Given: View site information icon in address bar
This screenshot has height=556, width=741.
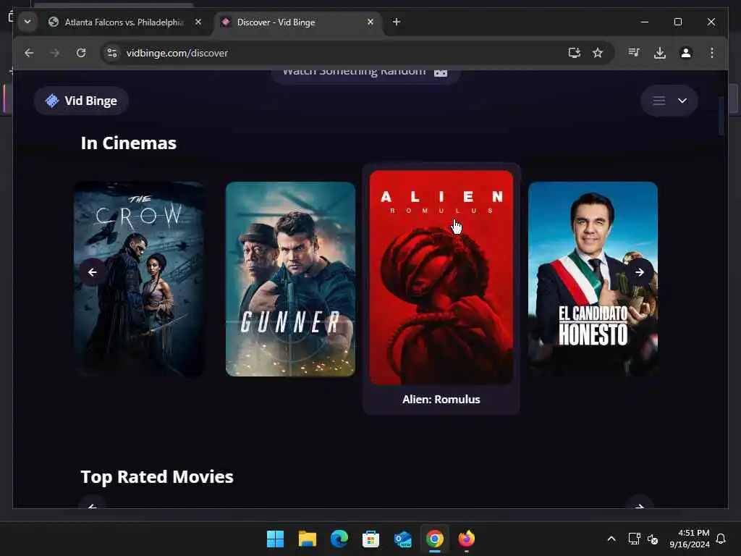Looking at the screenshot, I should click(112, 53).
